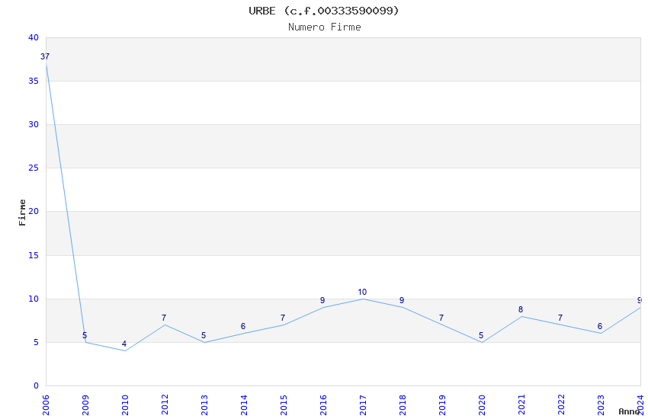Image resolution: width=648 pixels, height=419 pixels.
Task: Click the data label 37 at 2006
Action: [x=45, y=56]
